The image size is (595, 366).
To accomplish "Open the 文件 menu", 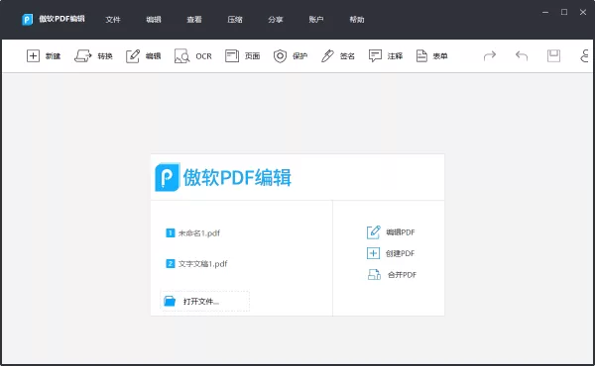I will pos(113,20).
